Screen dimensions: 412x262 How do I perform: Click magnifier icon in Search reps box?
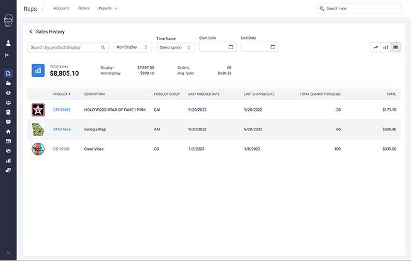click(322, 9)
